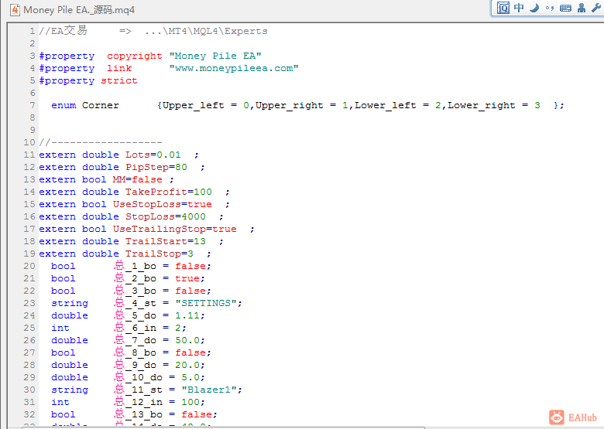Image resolution: width=604 pixels, height=429 pixels.
Task: Click value '1.11' on line 24
Action: pos(187,315)
